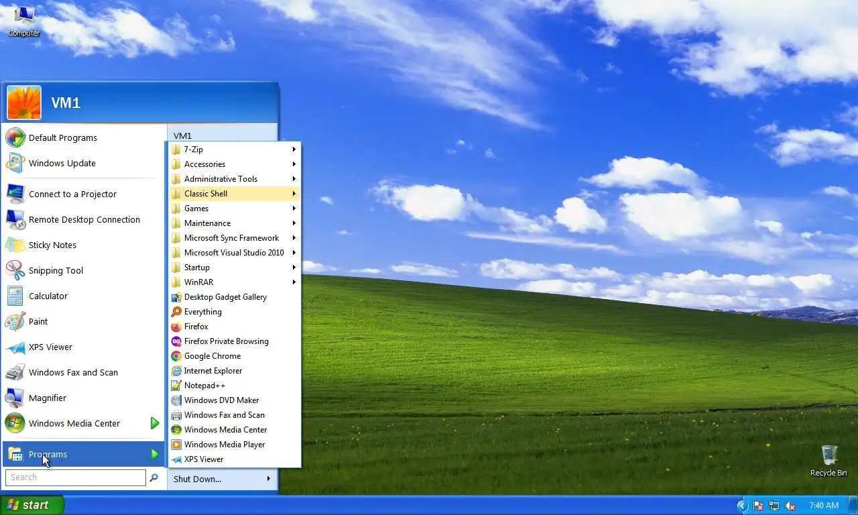This screenshot has width=858, height=515.
Task: Open the Action Center flag tray icon
Action: click(758, 506)
